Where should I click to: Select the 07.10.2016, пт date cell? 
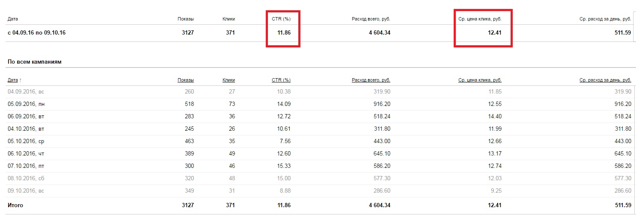click(25, 166)
